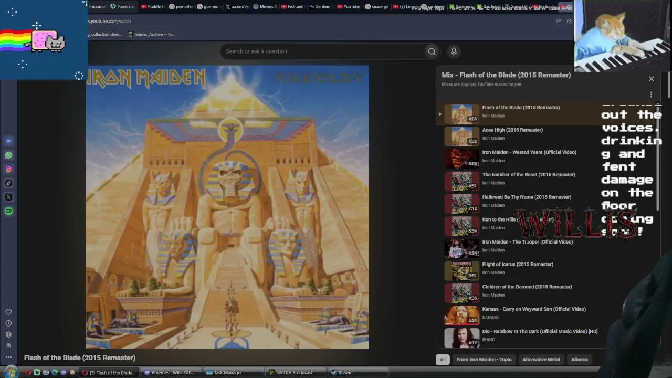Viewport: 672px width, 378px height.
Task: Open the sidebar three-dot more menu
Action: coord(8,356)
